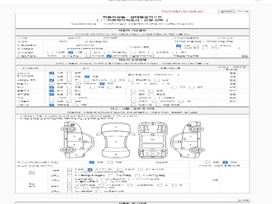This screenshot has height=204, width=272.
Task: Toggle usage change None checkbox
Action: point(51,94)
